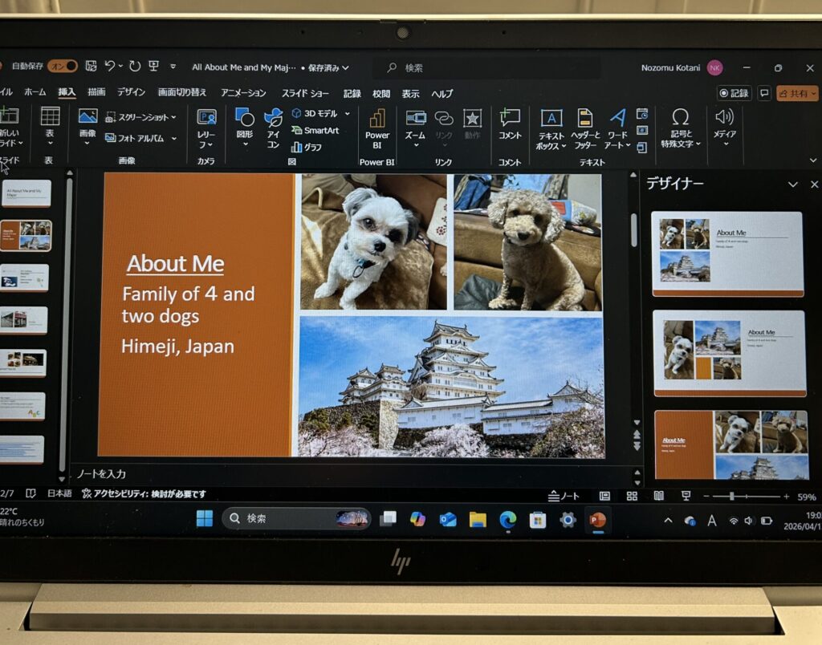Click the SmartArt icon in the ribbon
Viewport: 822px width, 645px height.
coord(315,131)
